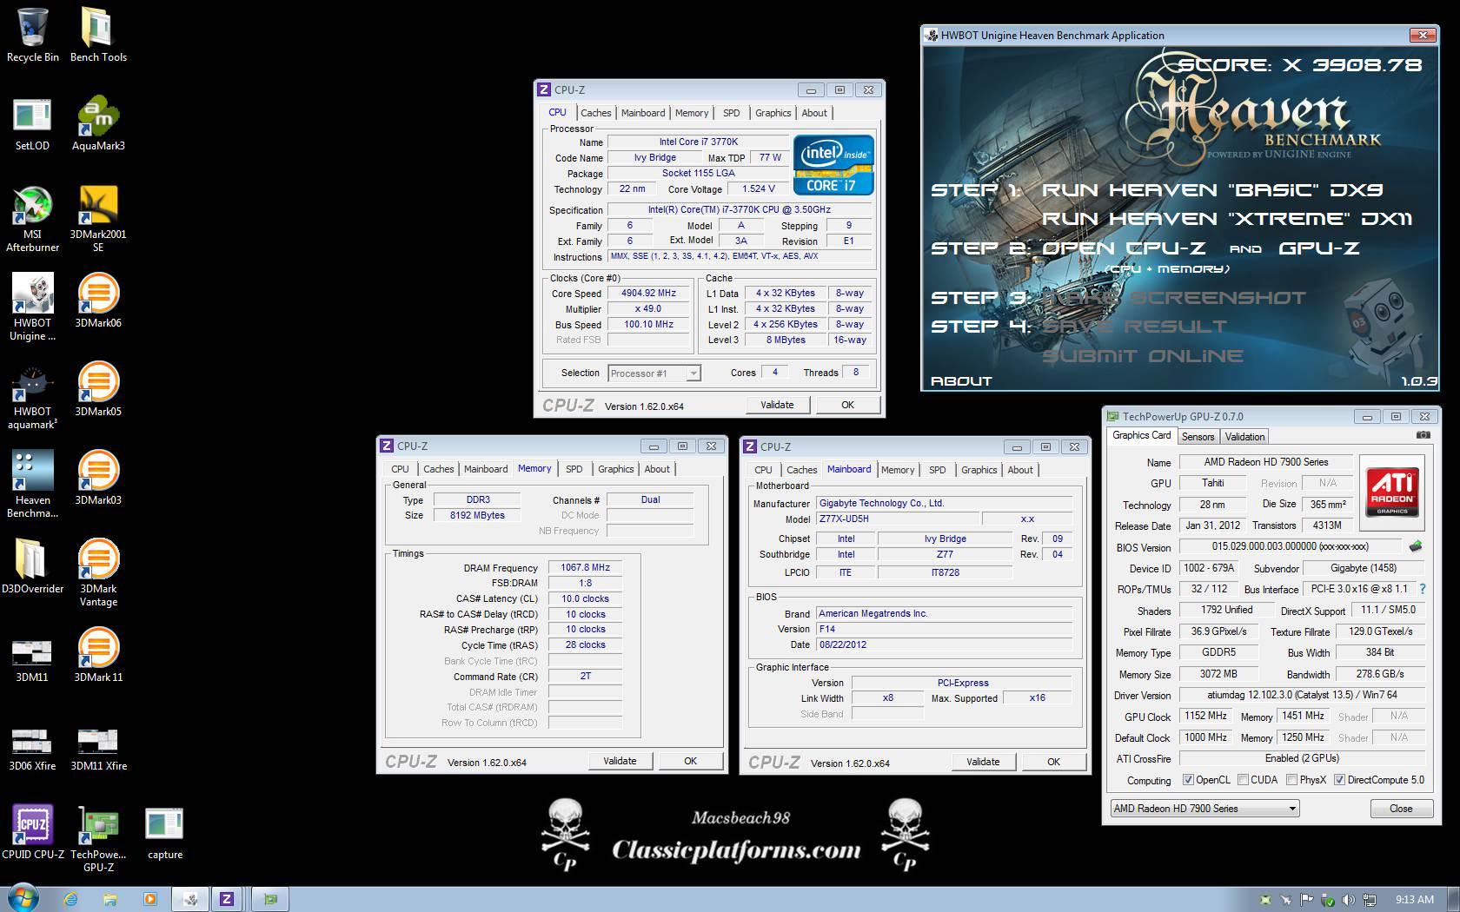Viewport: 1460px width, 912px height.
Task: Select the Mainboard tab in the CPU-Z Memory window
Action: tap(486, 469)
